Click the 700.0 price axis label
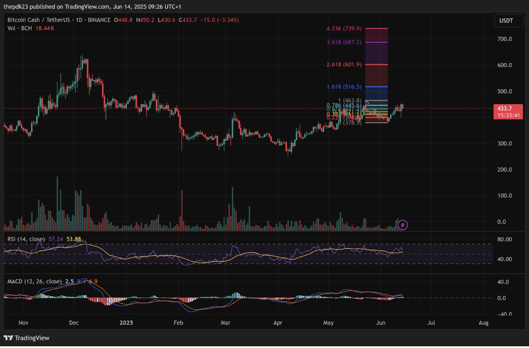The image size is (529, 348). tap(504, 39)
